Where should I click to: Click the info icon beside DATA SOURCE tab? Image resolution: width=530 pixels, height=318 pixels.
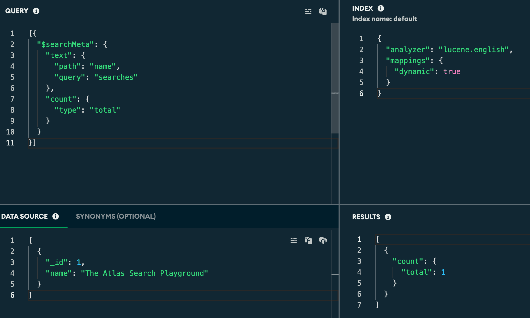tap(56, 216)
